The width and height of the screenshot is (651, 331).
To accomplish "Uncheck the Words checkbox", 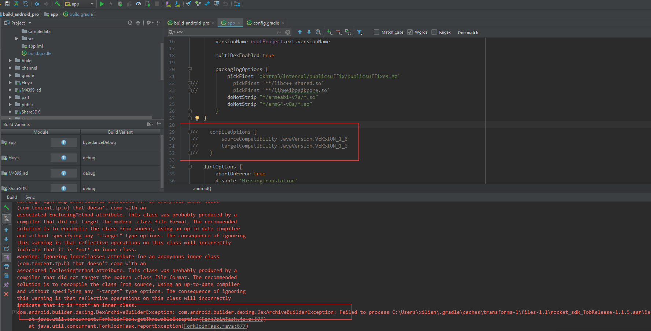I will (410, 32).
